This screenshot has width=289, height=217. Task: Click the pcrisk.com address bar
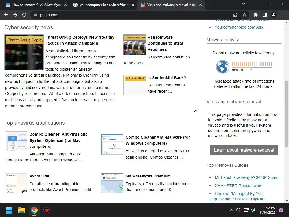tap(133, 15)
